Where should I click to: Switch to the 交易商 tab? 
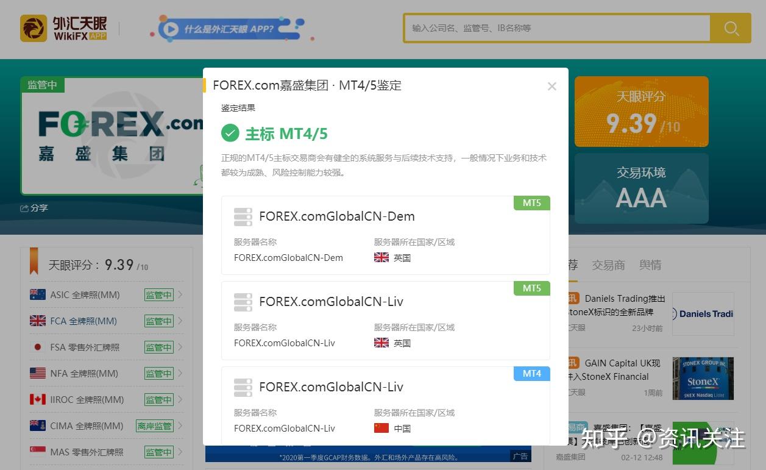(x=608, y=265)
